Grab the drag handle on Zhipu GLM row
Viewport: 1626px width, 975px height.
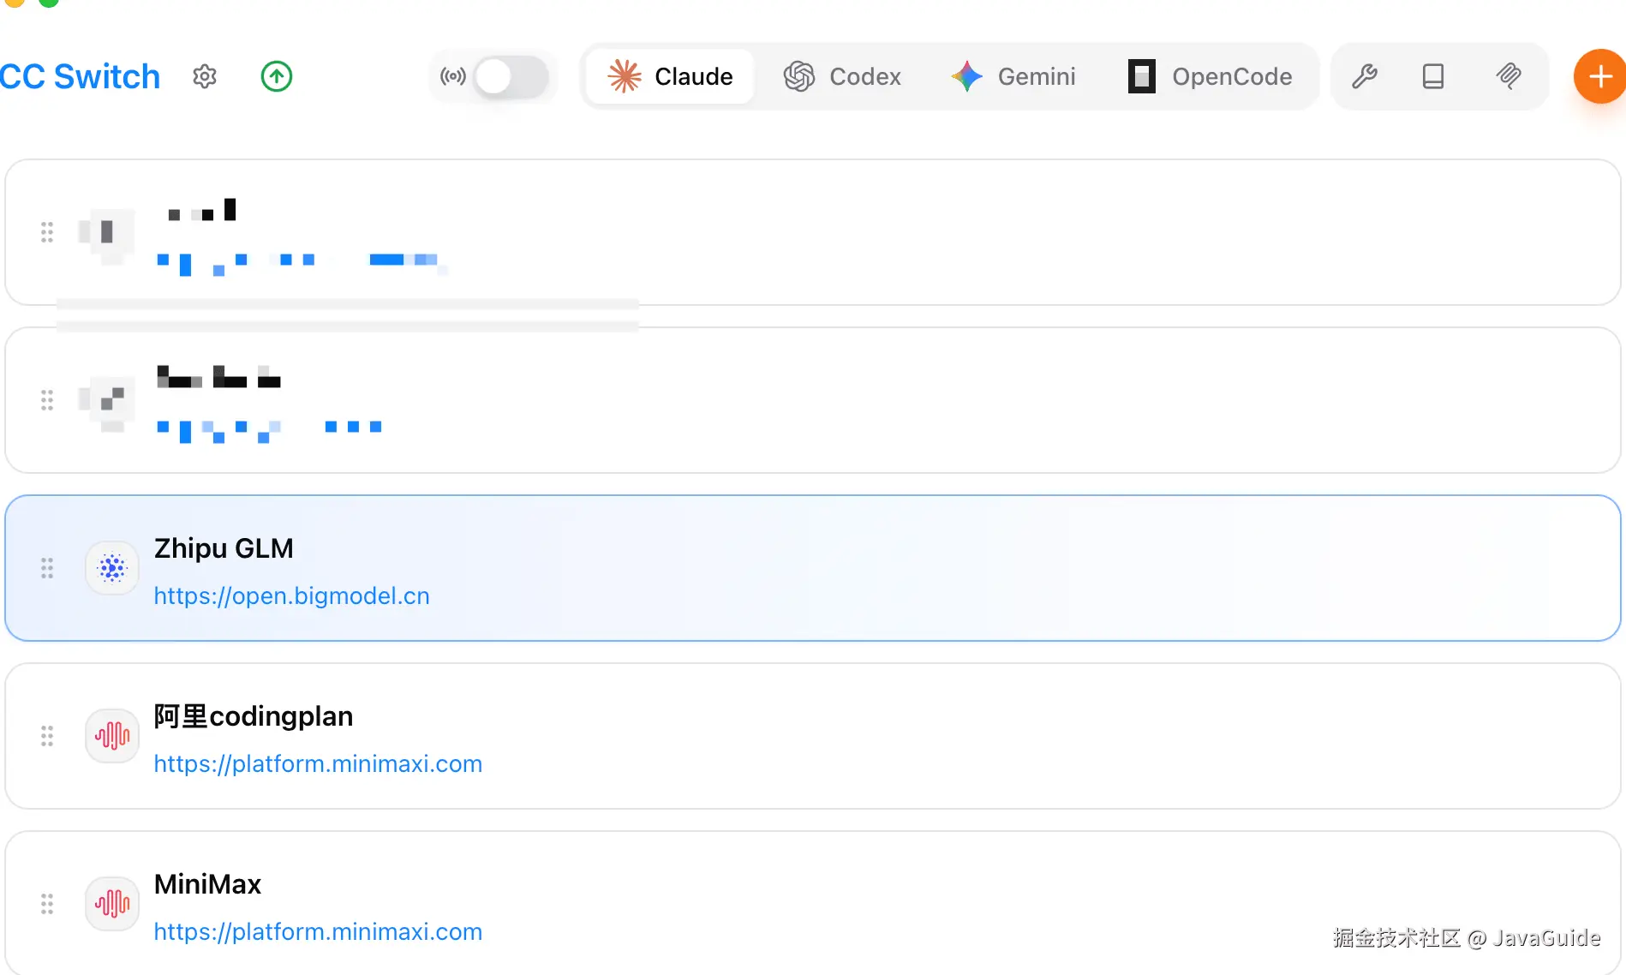click(x=47, y=568)
